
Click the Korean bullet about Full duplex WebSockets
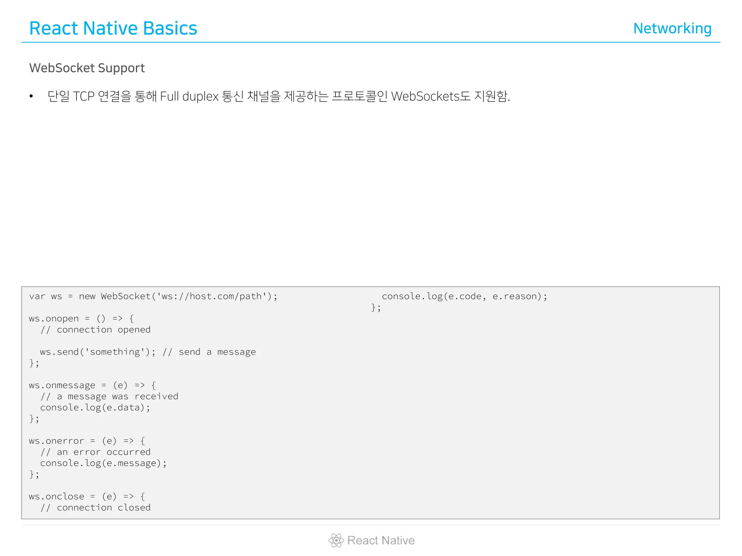pos(279,96)
